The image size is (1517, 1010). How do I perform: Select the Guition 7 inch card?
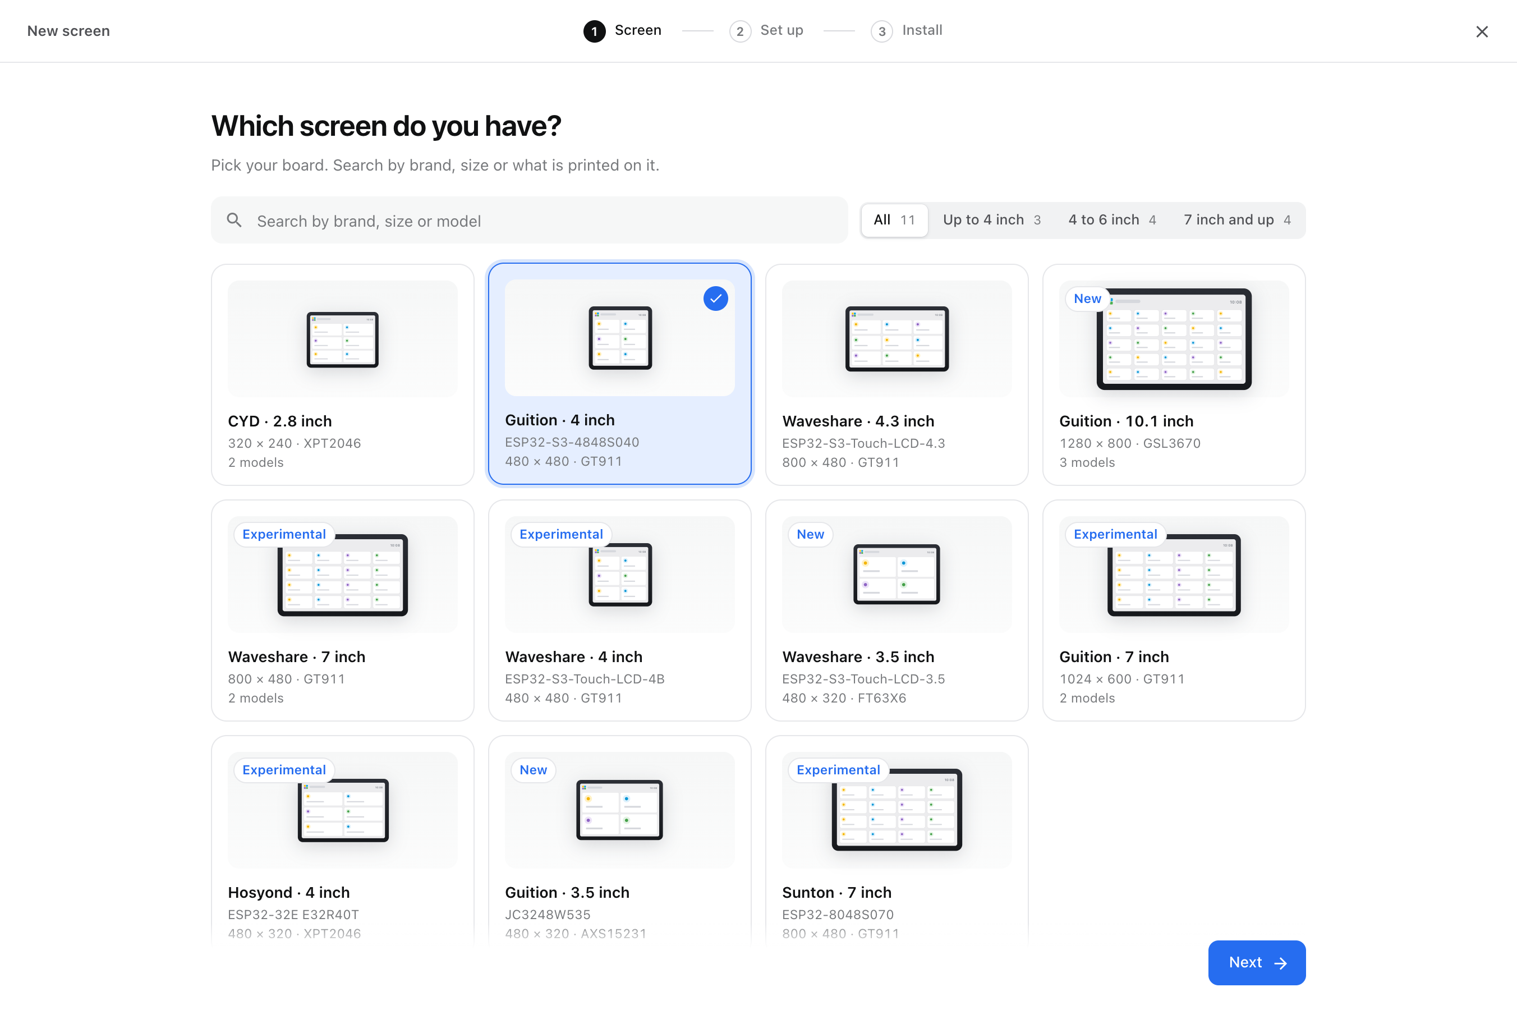coord(1173,610)
